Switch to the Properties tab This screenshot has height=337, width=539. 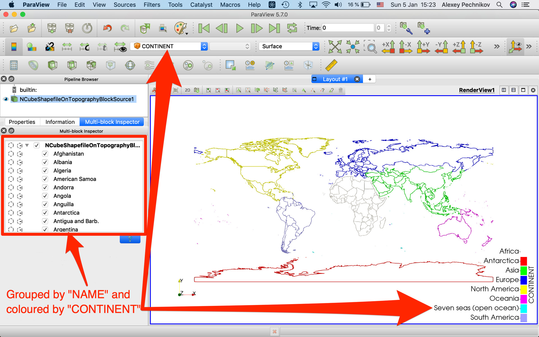pos(22,122)
